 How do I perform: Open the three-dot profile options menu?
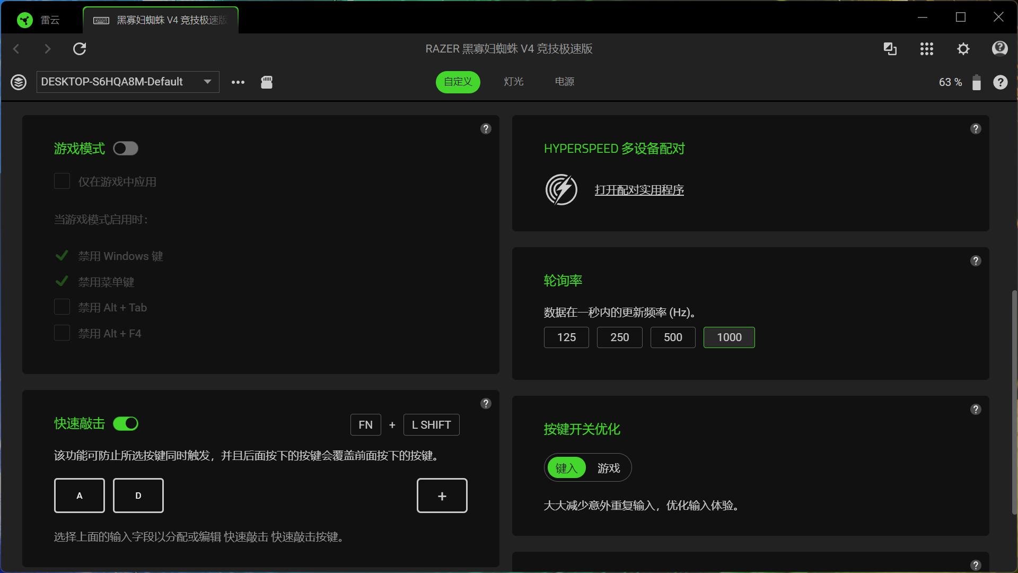pyautogui.click(x=238, y=82)
